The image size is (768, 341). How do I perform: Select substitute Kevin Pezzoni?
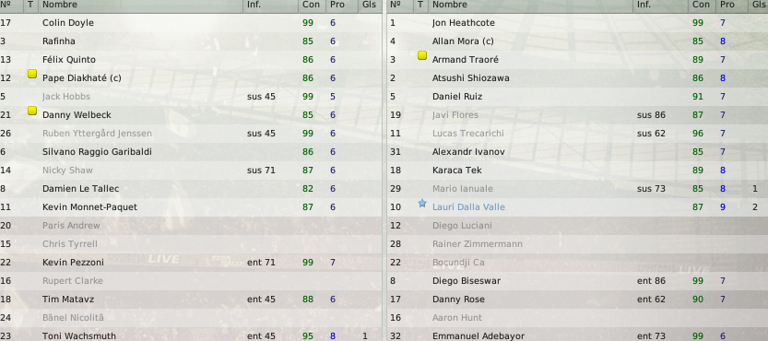(191, 263)
